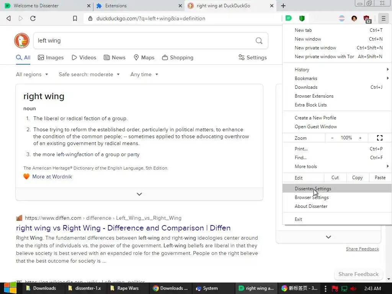
Task: Bookmark this page using the bookmark icon
Action: [x=75, y=18]
